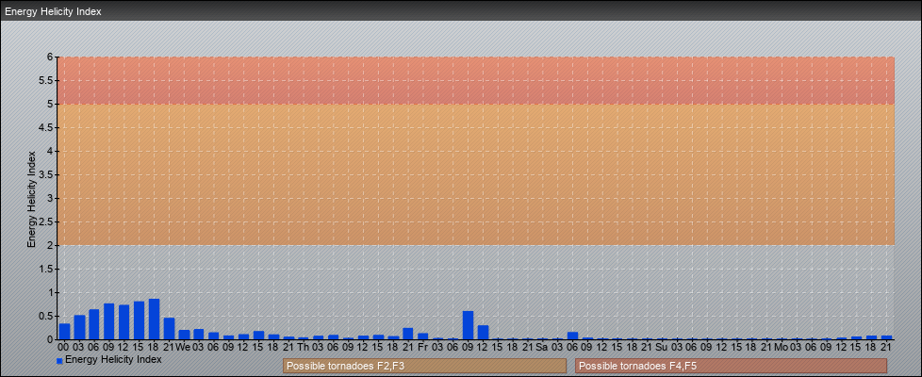Click the Sa day label on the x-axis

[542, 347]
